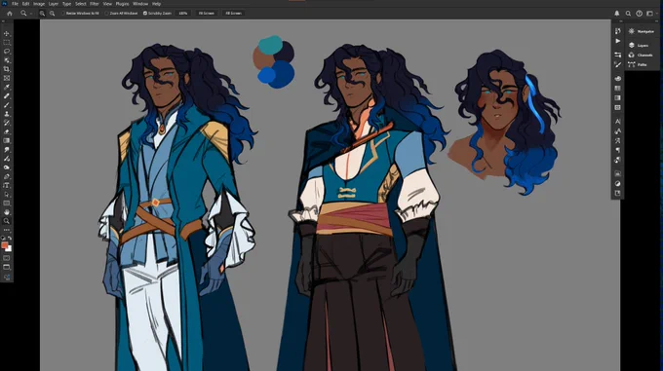Select the Rectangle shape tool
This screenshot has height=371, width=663.
coord(7,203)
